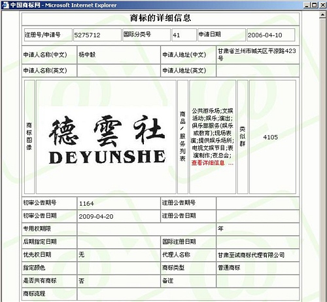The height and width of the screenshot is (302, 327).
Task: Click the 注册公告日期 label
Action: [179, 216]
